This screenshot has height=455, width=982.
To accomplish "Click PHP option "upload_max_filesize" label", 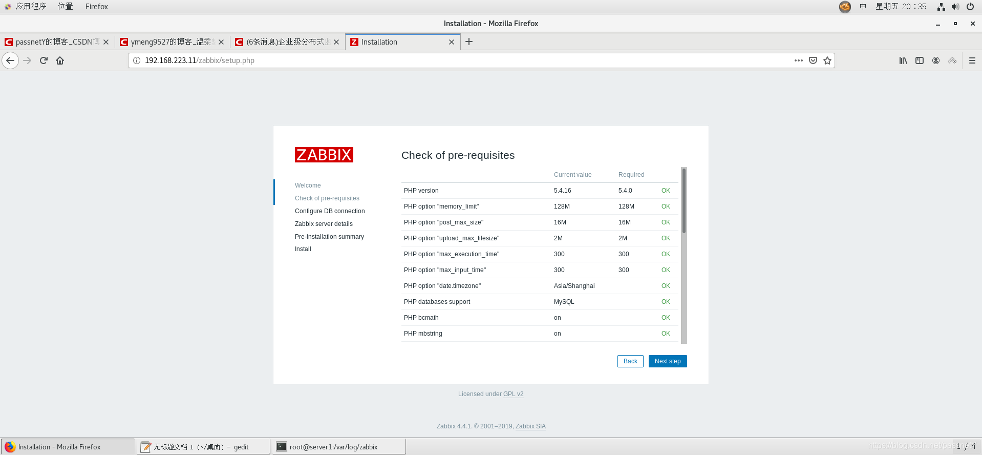I will 452,238.
